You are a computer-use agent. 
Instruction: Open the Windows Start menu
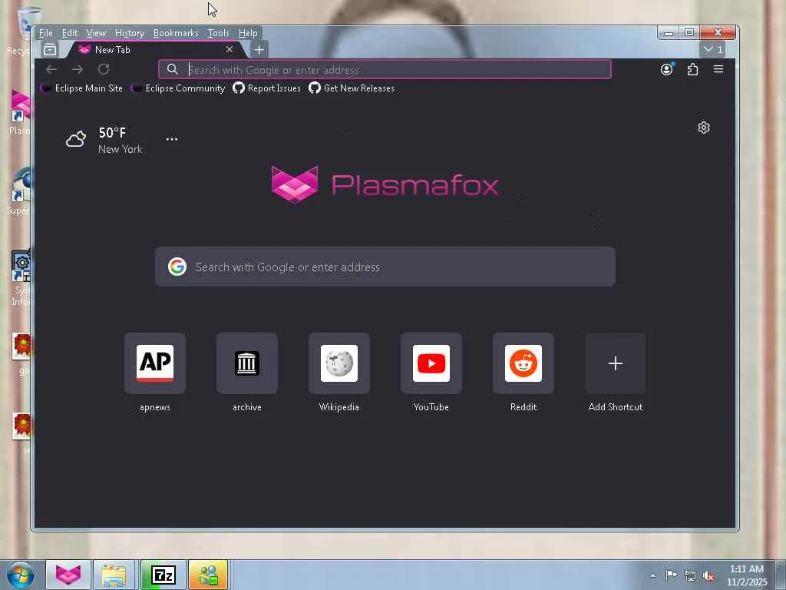(x=20, y=575)
